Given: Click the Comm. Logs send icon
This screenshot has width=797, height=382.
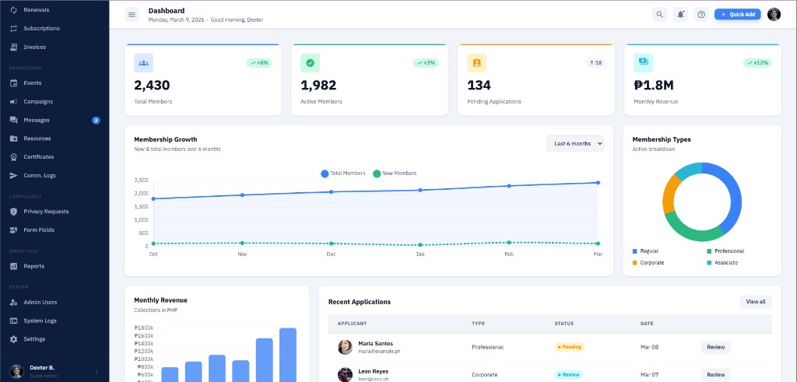Looking at the screenshot, I should point(14,176).
